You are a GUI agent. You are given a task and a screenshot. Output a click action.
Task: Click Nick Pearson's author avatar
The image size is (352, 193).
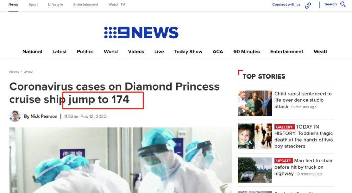click(x=15, y=116)
